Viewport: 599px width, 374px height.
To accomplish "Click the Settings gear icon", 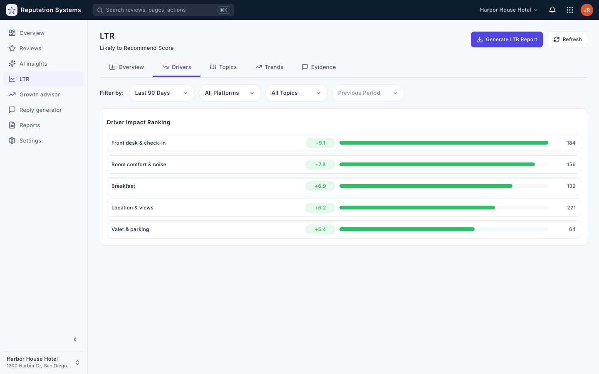I will pos(12,140).
